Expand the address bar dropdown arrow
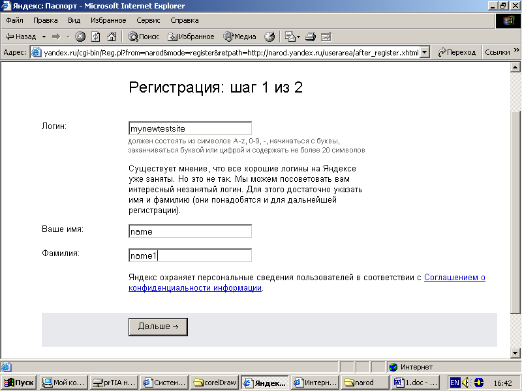Viewport: 522px width, 391px height. [425, 53]
